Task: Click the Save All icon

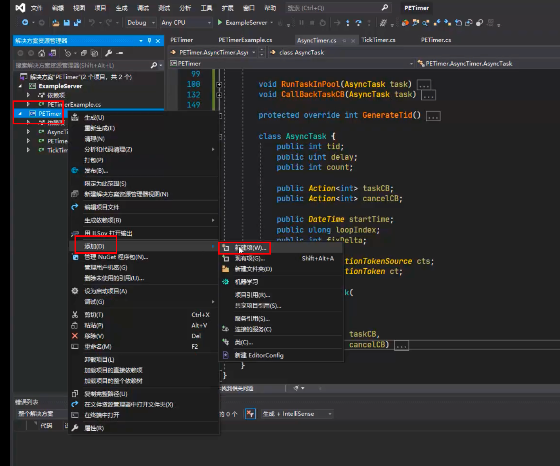Action: click(77, 23)
